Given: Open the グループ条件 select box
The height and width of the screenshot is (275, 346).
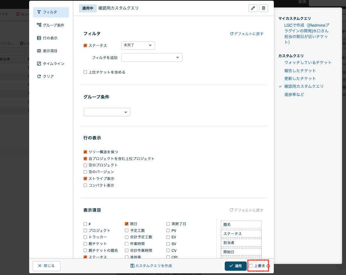Looking at the screenshot, I should (107, 112).
